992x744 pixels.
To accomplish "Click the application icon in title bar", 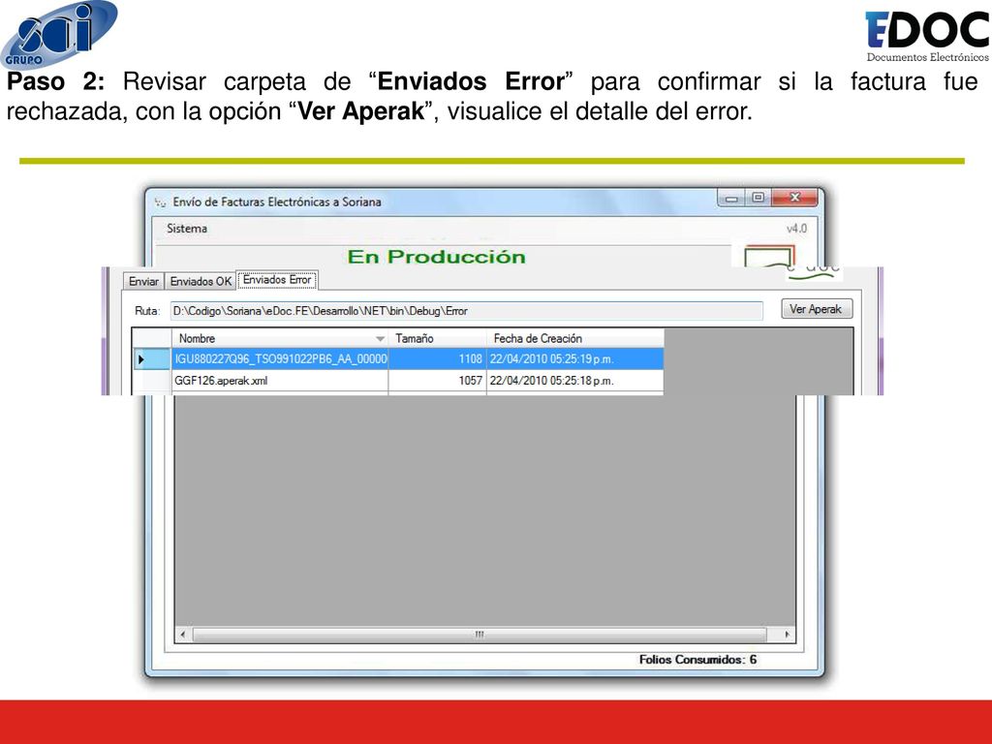I will (x=160, y=202).
